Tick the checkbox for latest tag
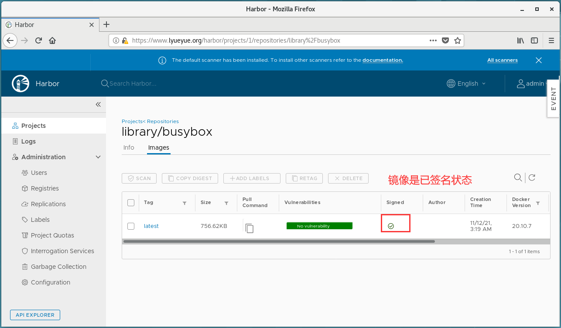The image size is (561, 328). [x=131, y=226]
